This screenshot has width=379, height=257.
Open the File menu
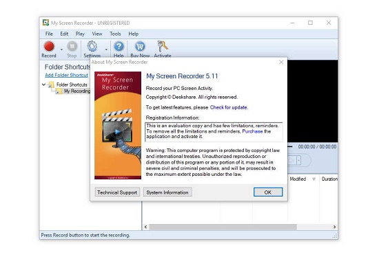(x=49, y=34)
